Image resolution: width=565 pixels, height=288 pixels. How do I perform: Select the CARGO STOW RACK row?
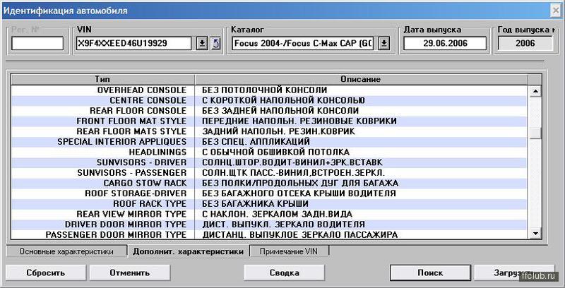[270, 184]
